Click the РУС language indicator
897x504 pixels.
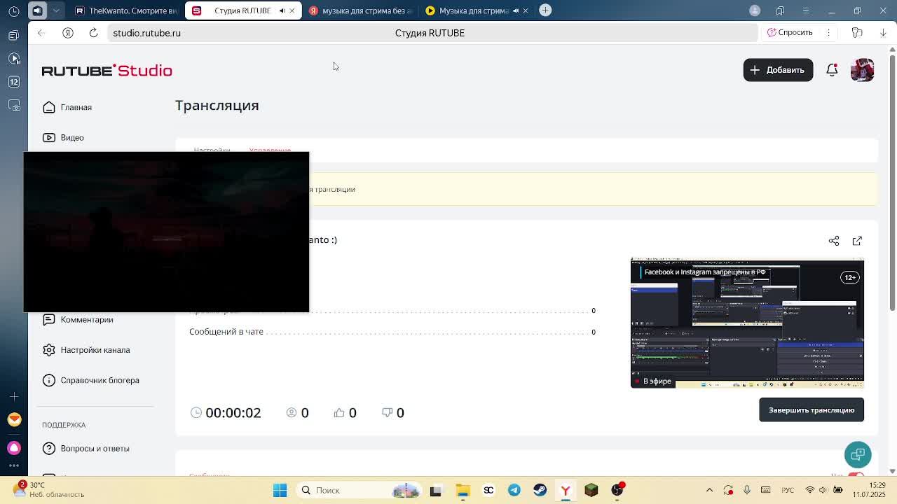click(x=788, y=490)
